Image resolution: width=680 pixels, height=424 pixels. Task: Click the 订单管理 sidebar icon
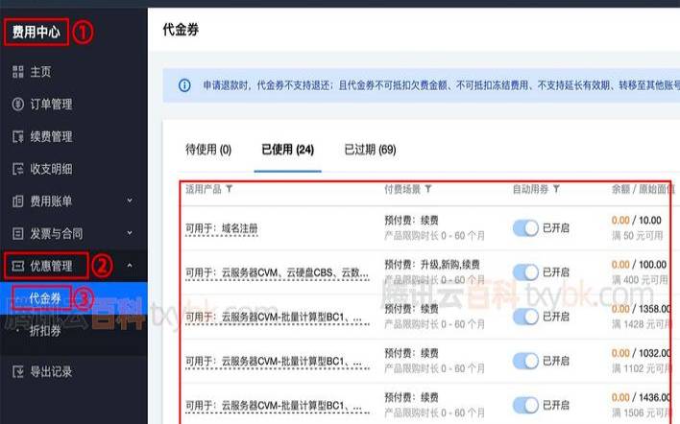[x=16, y=105]
